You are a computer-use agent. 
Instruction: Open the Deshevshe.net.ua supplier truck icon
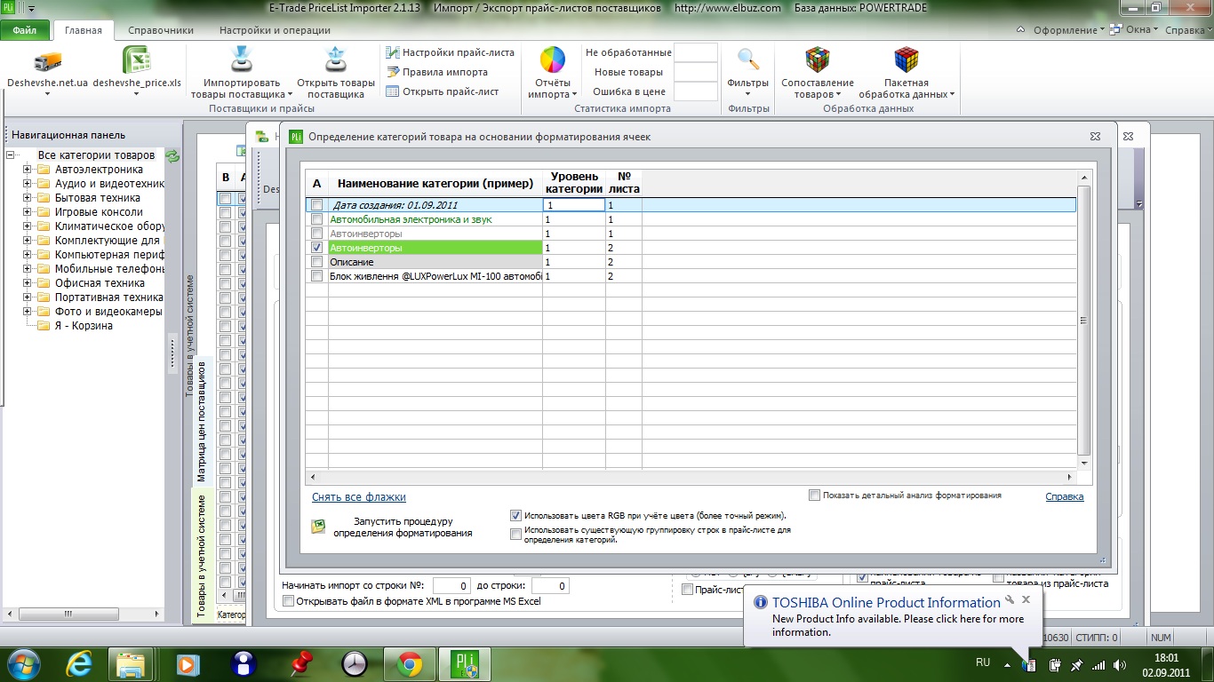[x=47, y=61]
